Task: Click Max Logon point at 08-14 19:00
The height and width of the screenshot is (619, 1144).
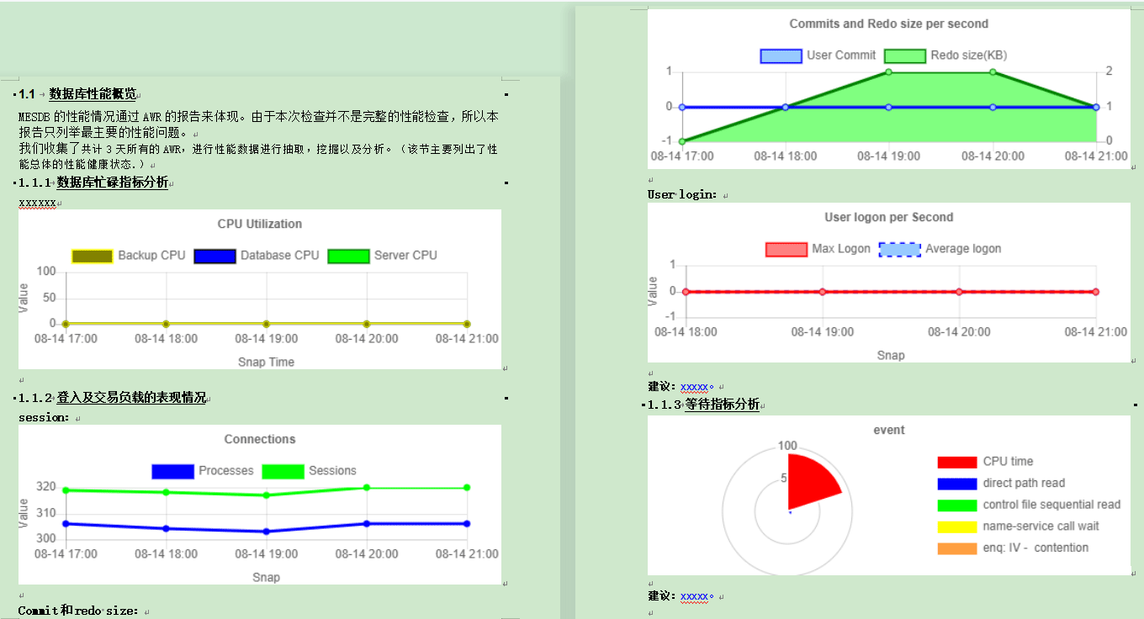Action: click(823, 292)
